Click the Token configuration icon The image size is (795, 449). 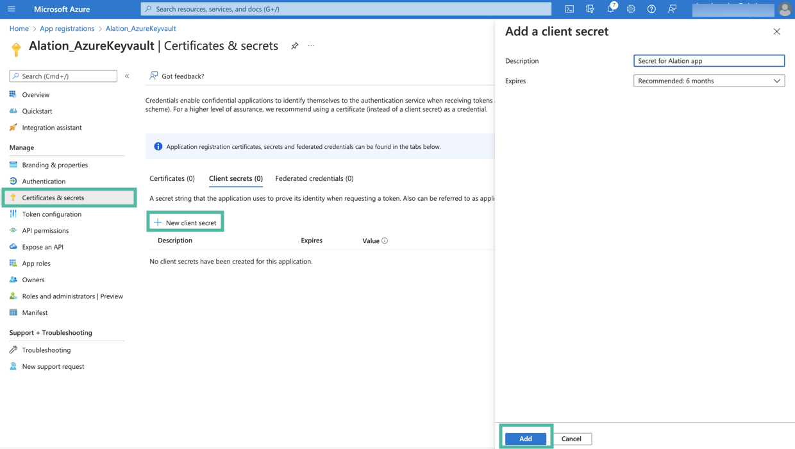click(x=13, y=214)
